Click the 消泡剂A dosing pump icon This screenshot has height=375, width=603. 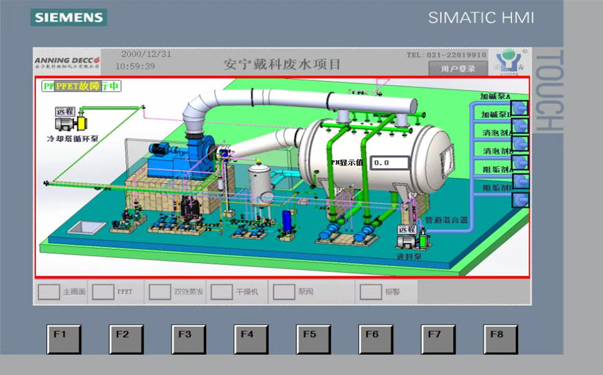pyautogui.click(x=521, y=143)
